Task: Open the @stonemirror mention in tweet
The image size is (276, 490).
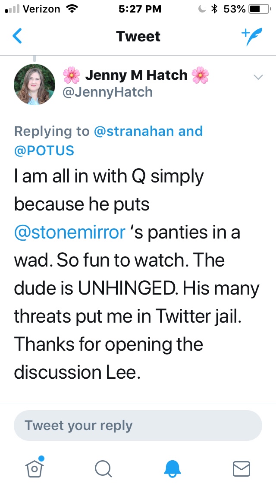Action: [69, 232]
